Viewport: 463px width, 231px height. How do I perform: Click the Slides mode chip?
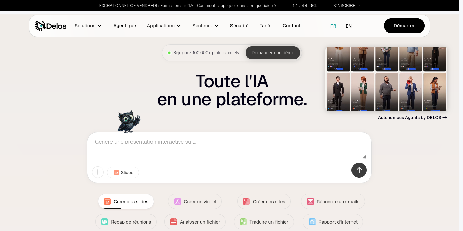point(123,172)
